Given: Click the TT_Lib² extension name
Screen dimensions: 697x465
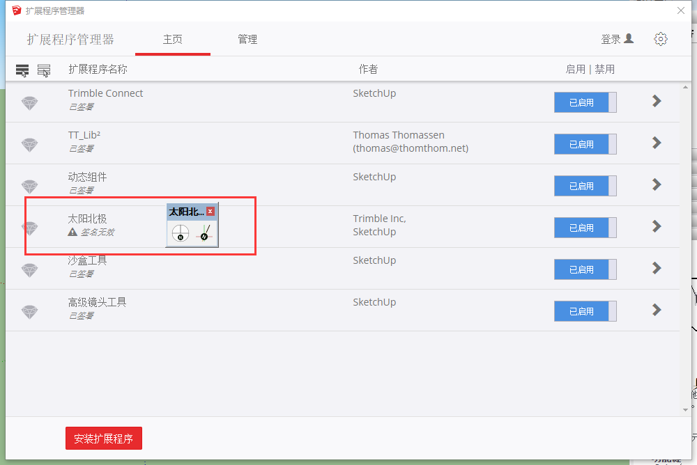Looking at the screenshot, I should [x=84, y=135].
